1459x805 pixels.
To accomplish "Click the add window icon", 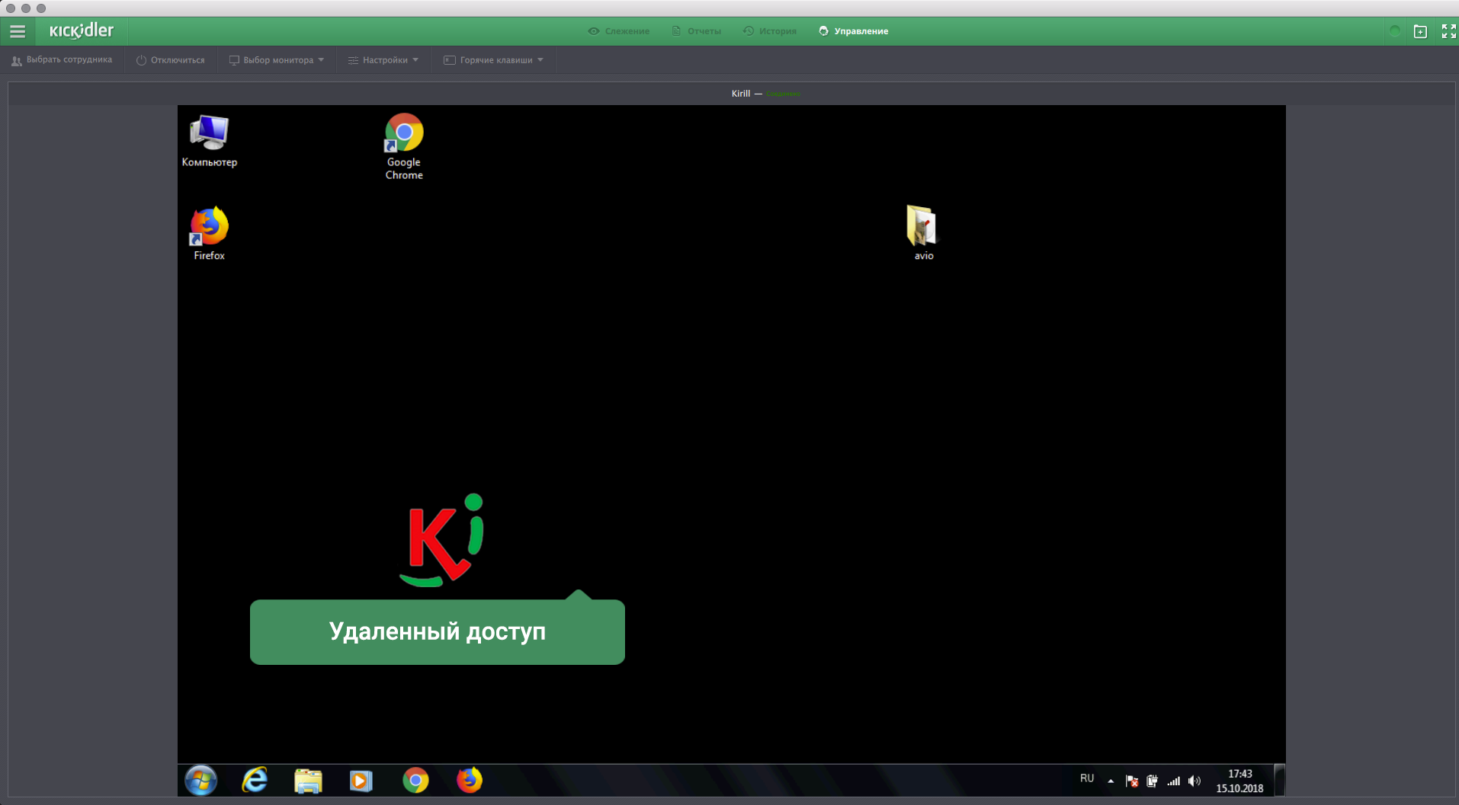I will 1420,31.
